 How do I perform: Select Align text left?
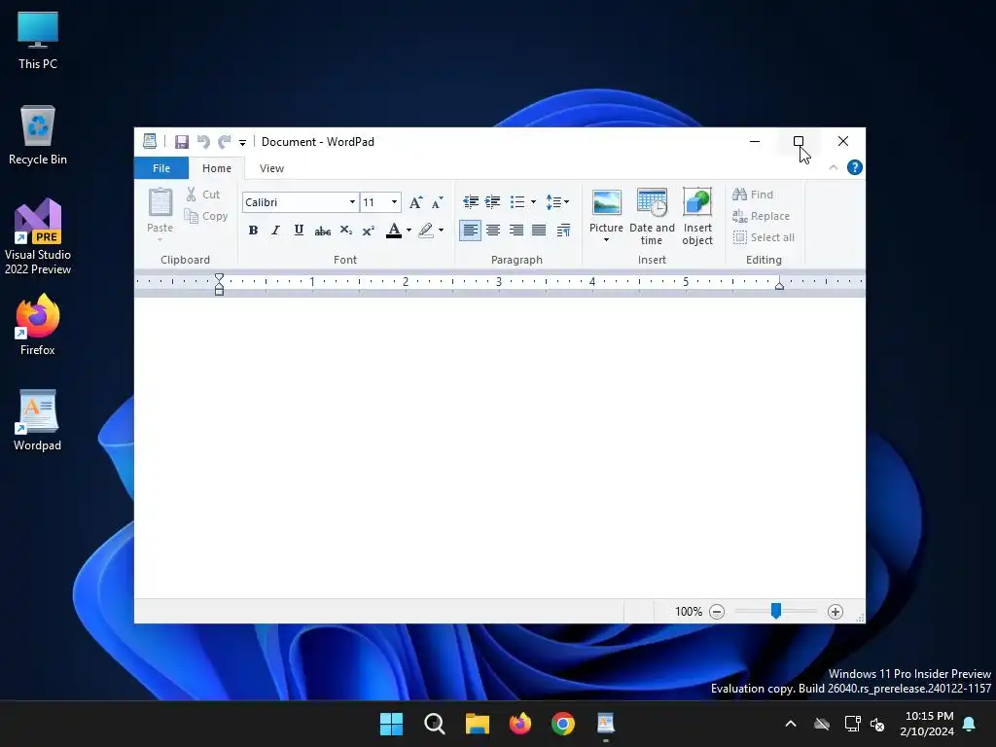pyautogui.click(x=470, y=230)
